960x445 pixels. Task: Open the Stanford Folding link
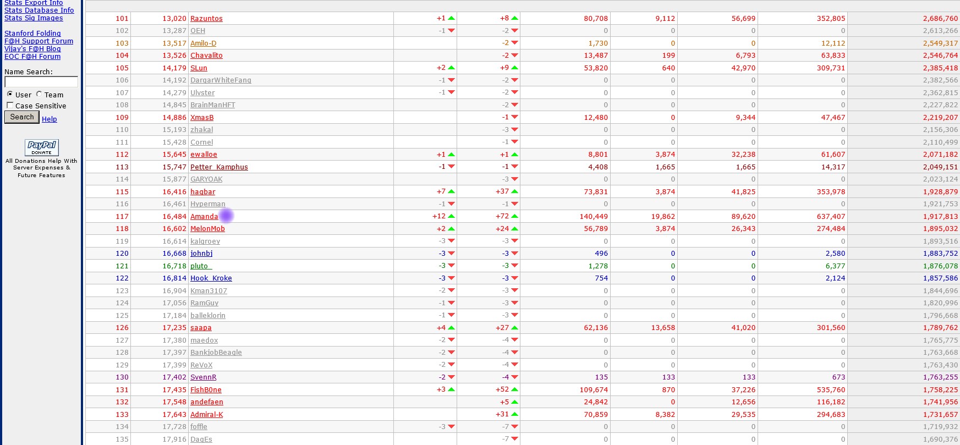tap(32, 34)
